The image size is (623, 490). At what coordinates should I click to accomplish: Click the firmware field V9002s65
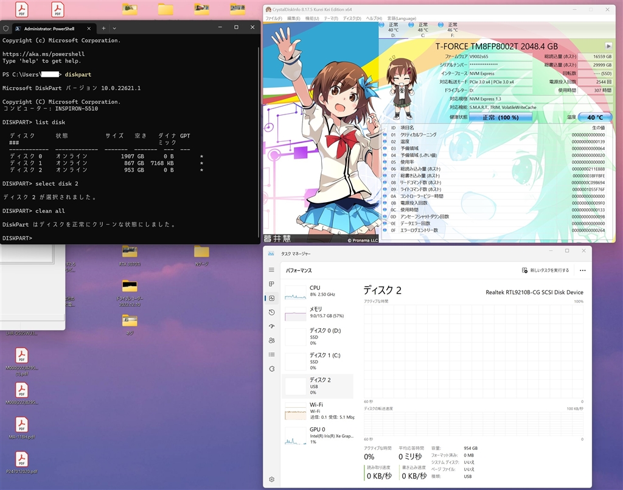pyautogui.click(x=500, y=57)
